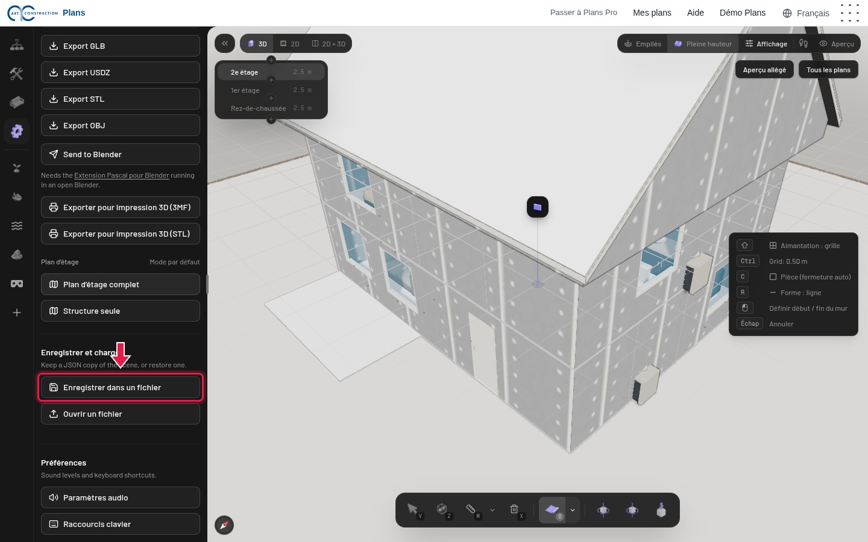868x542 pixels.
Task: Toggle Pièce (fermeture auto) checkbox
Action: [x=773, y=277]
